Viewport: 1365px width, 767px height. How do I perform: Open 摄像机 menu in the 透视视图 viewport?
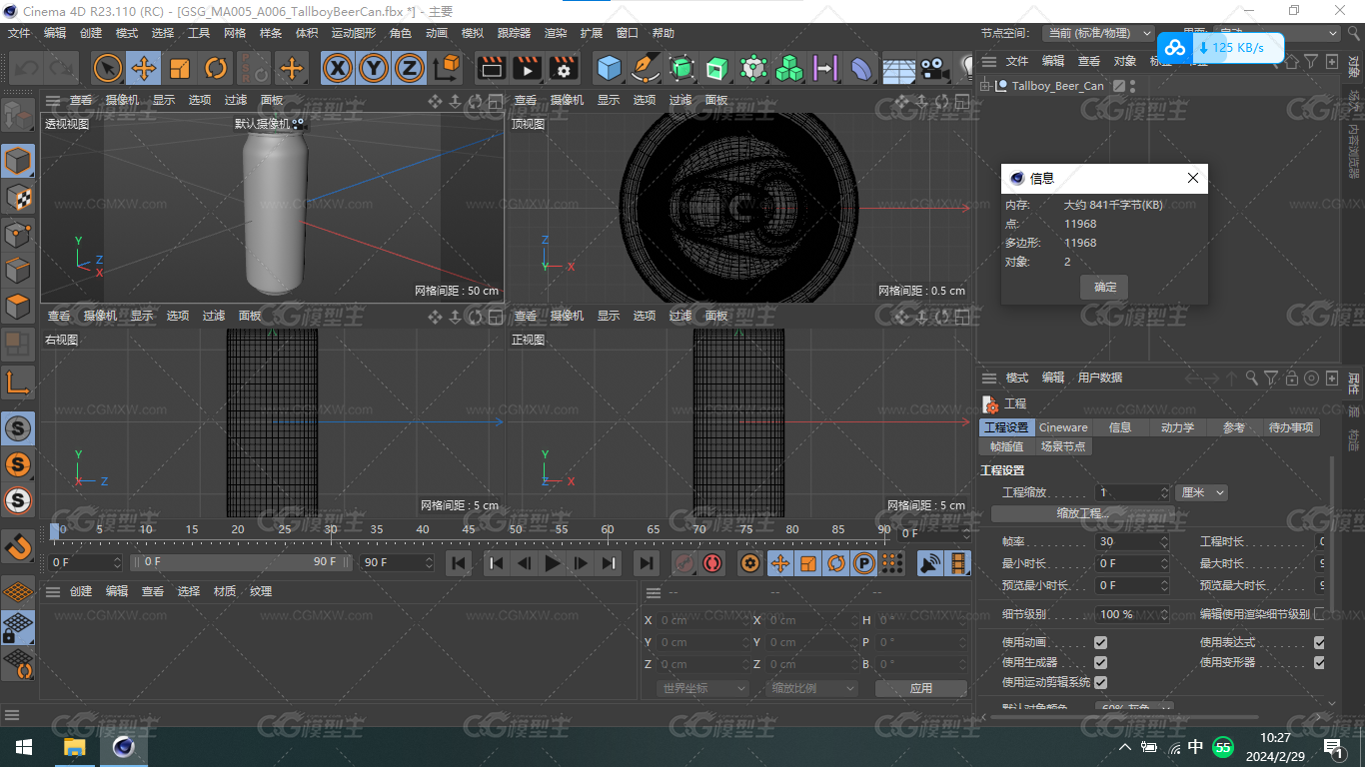123,100
